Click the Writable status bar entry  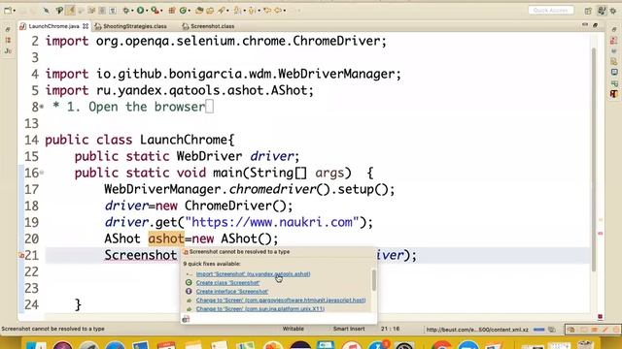293,329
